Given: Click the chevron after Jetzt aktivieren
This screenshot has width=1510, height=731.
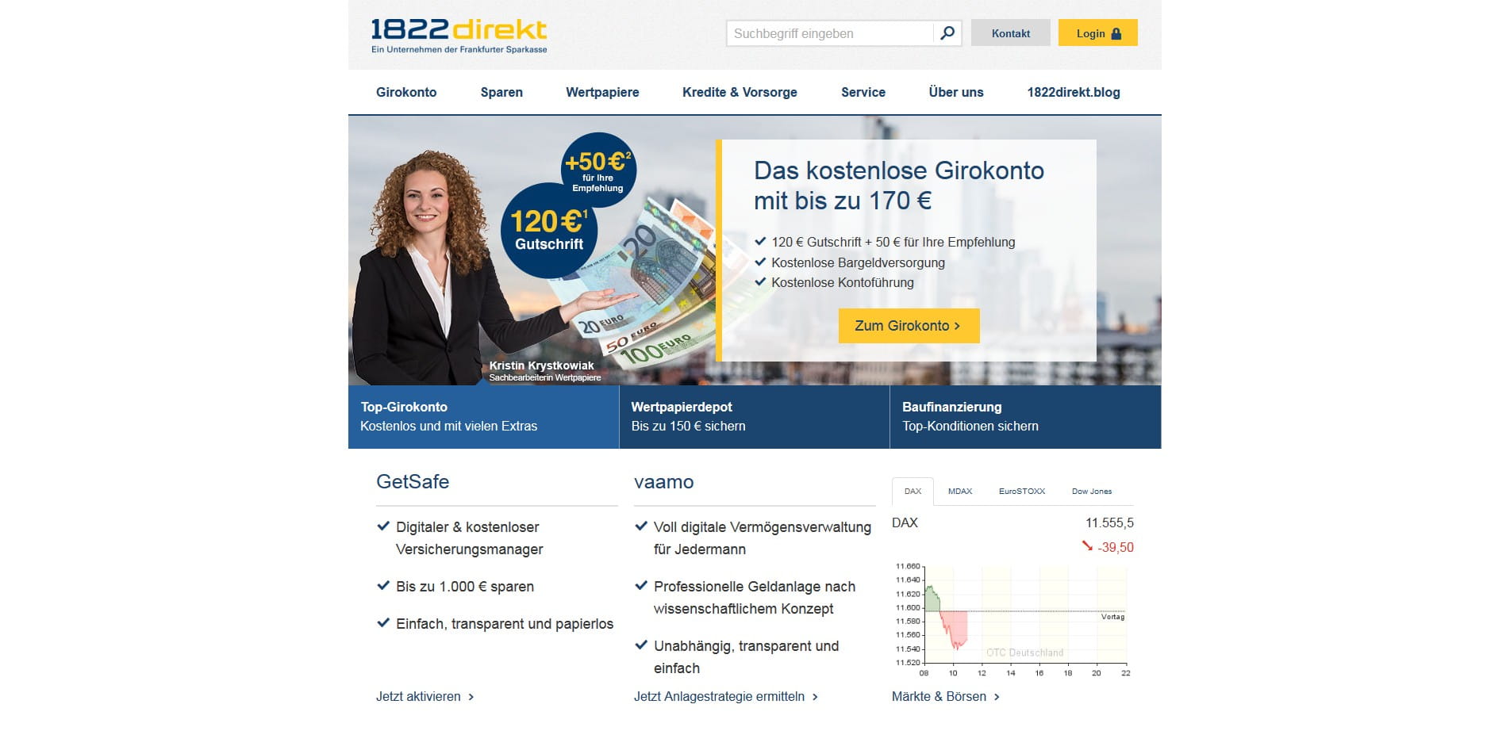Looking at the screenshot, I should click(471, 697).
